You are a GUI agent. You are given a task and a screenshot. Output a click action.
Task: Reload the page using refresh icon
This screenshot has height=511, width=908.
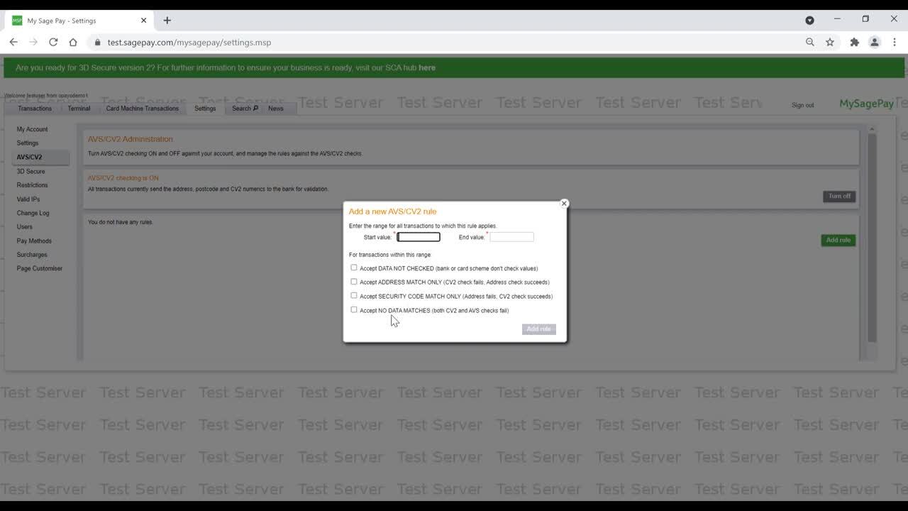point(53,43)
